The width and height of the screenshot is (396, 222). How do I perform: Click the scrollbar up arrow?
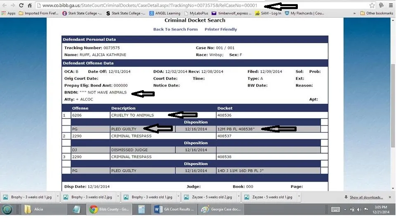pos(393,20)
